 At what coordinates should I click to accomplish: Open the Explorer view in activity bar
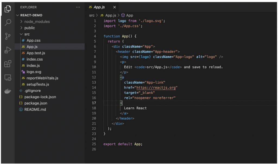pos(8,9)
